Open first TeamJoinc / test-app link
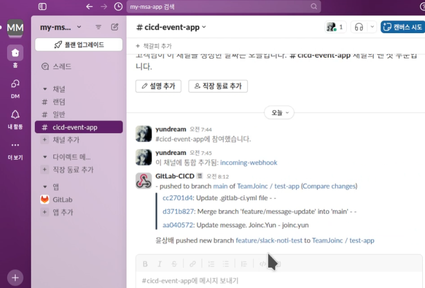Viewport: 425px width, 288px height. pyautogui.click(x=268, y=186)
